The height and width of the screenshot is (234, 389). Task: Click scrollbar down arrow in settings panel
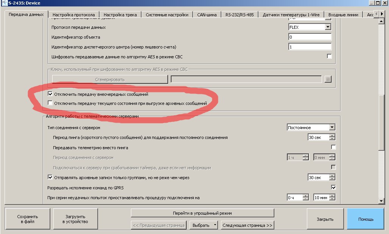click(x=381, y=201)
